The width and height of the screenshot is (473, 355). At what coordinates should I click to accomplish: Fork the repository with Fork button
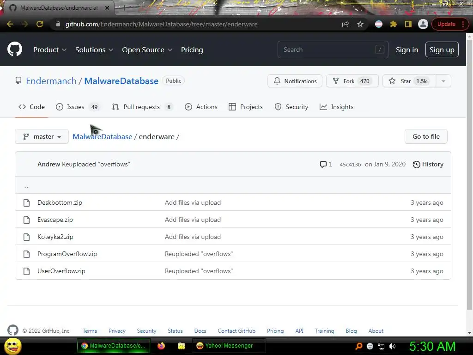click(352, 81)
